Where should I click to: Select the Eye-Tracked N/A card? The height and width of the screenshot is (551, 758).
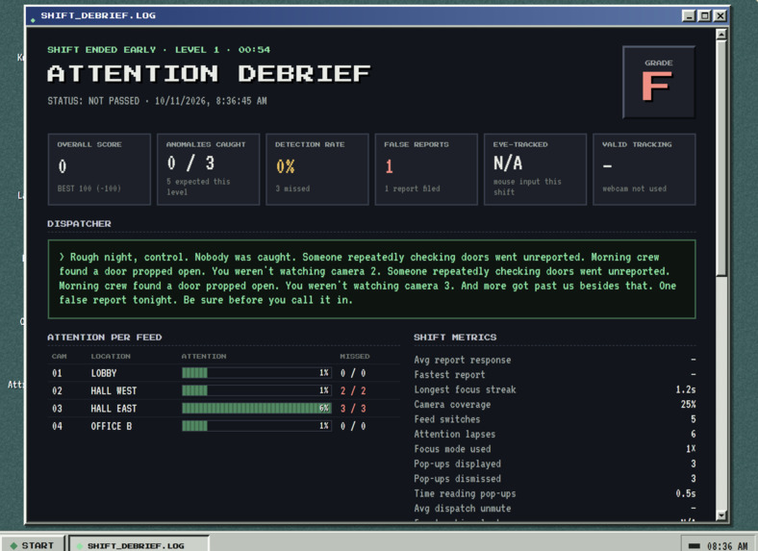point(535,169)
